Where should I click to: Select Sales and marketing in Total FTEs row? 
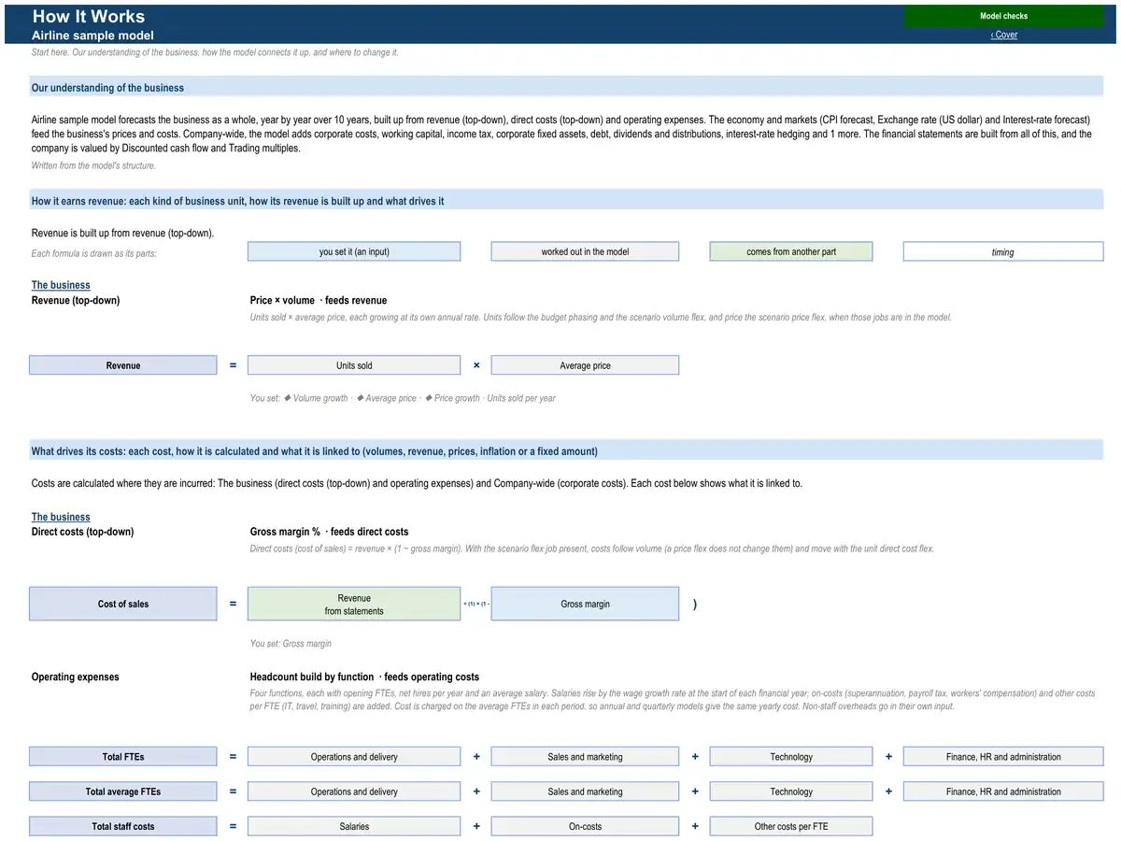pos(585,757)
